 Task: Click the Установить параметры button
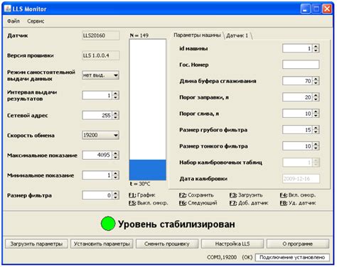[x=102, y=244]
